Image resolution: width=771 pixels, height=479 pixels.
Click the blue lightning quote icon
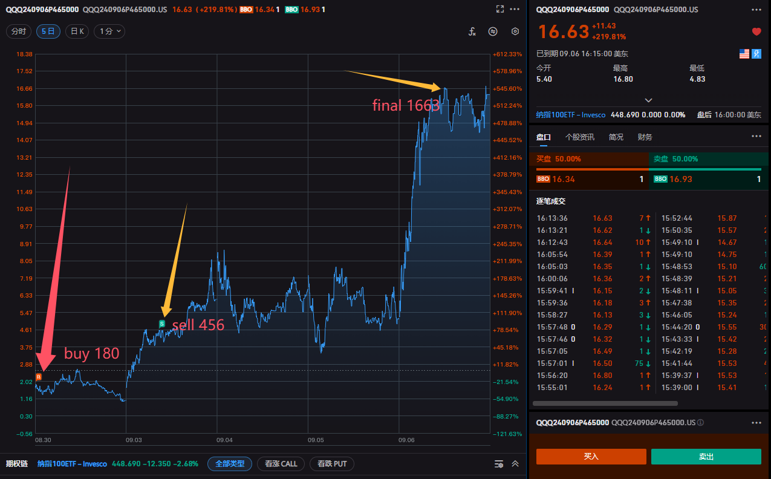coord(756,54)
